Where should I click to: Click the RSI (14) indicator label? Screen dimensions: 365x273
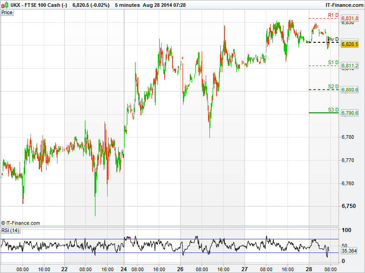10,231
